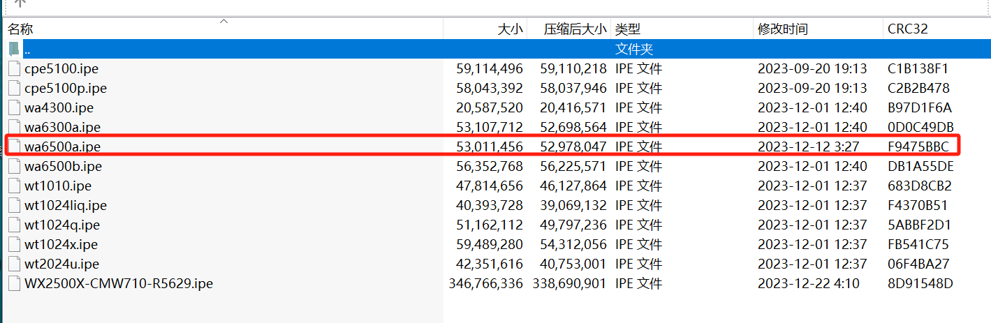Sort files by the 大小 column header
Viewport: 991px width, 323px height.
pyautogui.click(x=509, y=29)
